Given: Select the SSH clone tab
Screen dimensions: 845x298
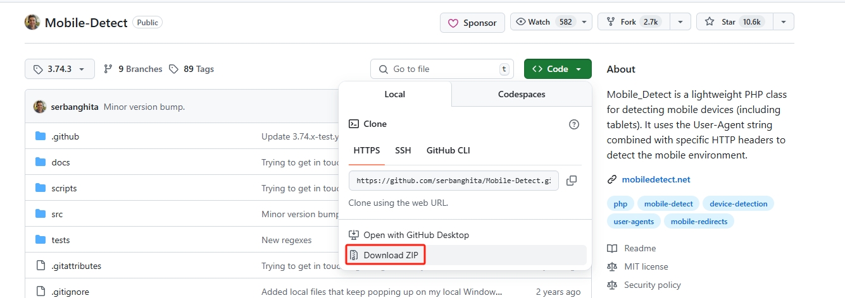Looking at the screenshot, I should (x=403, y=150).
